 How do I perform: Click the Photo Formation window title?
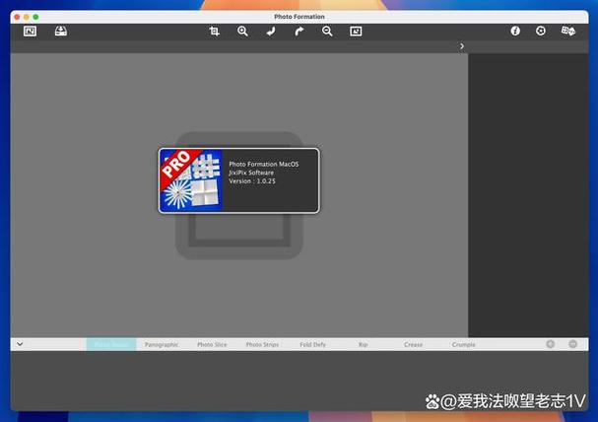[x=299, y=17]
